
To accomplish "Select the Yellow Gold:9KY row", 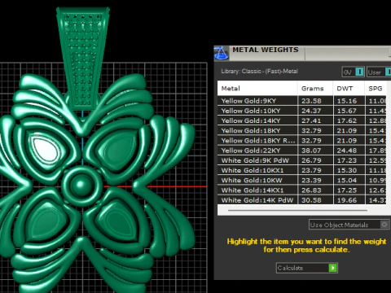I will pos(301,101).
